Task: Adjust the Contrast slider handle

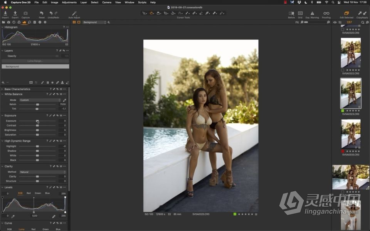Action: (37, 125)
